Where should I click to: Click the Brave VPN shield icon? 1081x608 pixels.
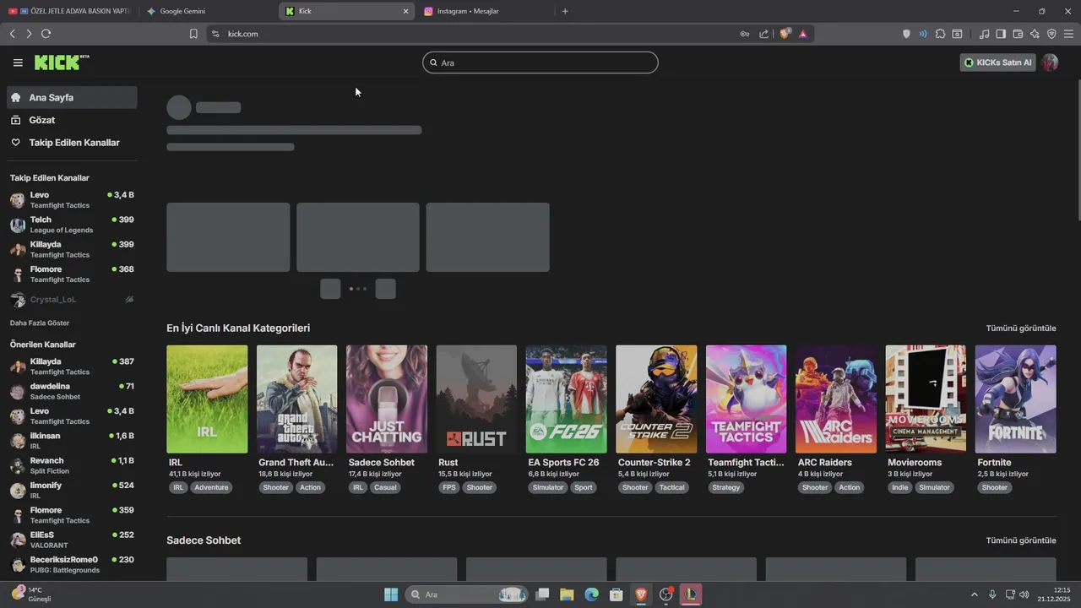click(1051, 34)
